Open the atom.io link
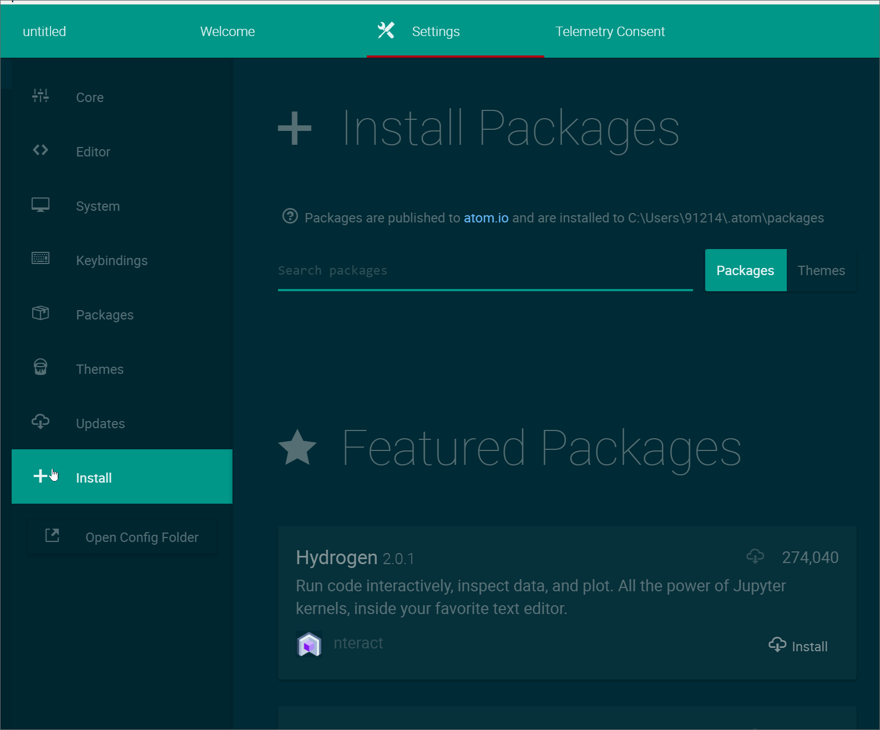Image resolution: width=880 pixels, height=730 pixels. [486, 218]
